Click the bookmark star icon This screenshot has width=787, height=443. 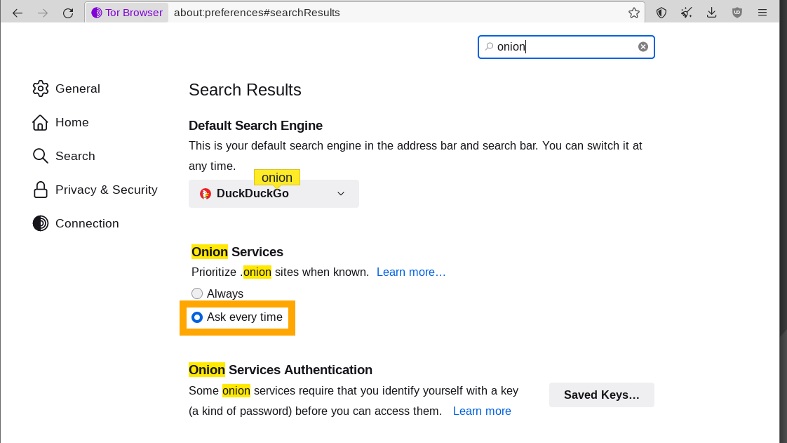pos(634,13)
